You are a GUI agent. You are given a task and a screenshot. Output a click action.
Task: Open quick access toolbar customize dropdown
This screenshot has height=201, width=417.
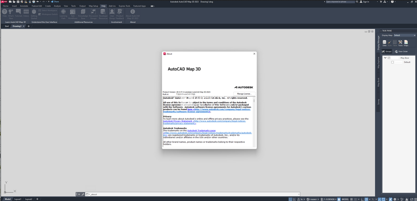click(49, 2)
